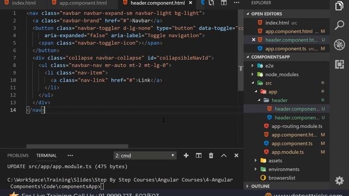This screenshot has width=349, height=196.
Task: Click the open changes icon in editor toolbar
Action: [x=211, y=3]
